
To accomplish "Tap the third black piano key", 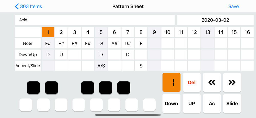I will coord(88,88).
